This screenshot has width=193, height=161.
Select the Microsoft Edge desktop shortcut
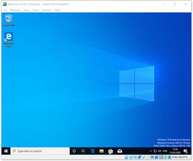pyautogui.click(x=9, y=40)
